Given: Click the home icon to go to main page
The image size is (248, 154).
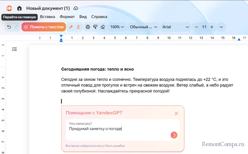Looking at the screenshot, I should point(19,8).
